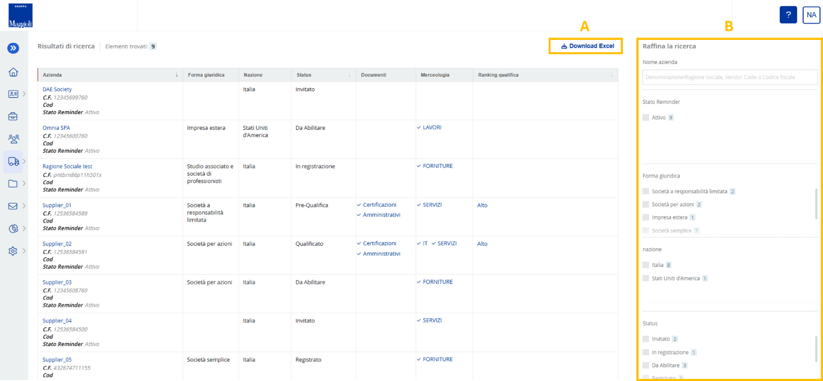Open the folder icon in sidebar
The image size is (823, 381).
(13, 184)
